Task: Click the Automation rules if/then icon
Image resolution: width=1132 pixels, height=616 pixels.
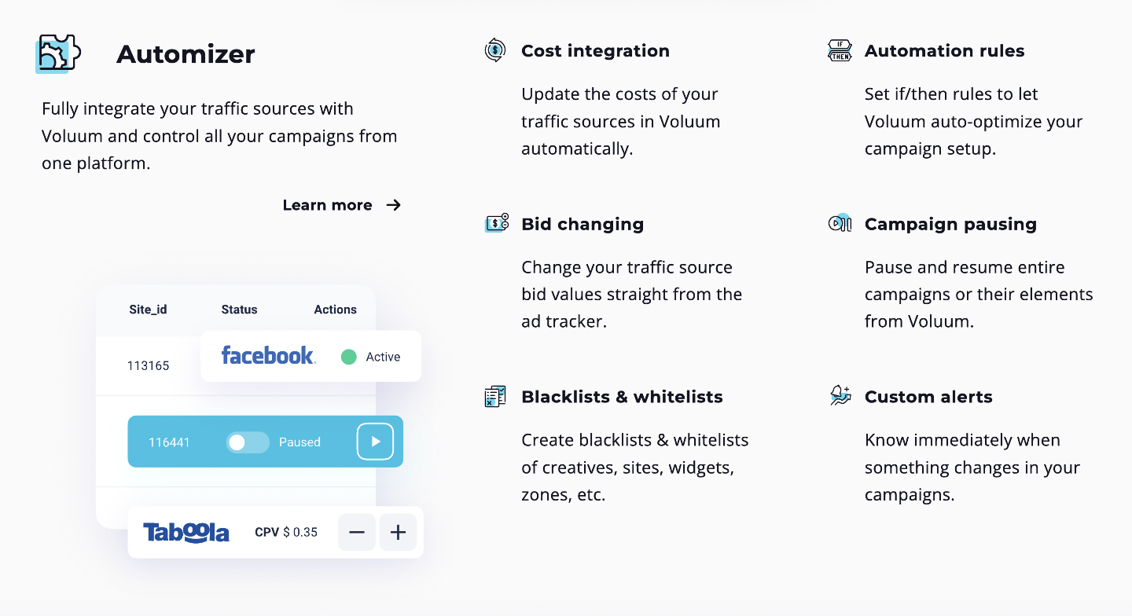Action: coord(840,51)
